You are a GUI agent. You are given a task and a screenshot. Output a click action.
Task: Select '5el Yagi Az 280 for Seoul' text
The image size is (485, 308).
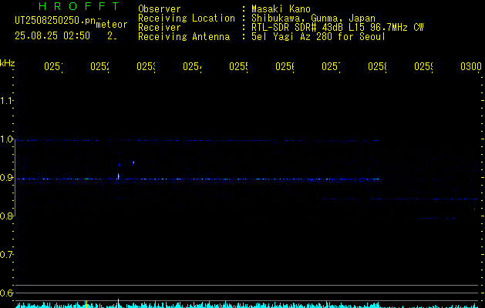tap(318, 37)
